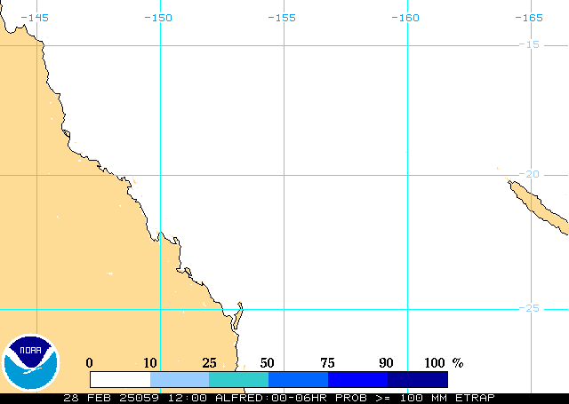569x404 pixels.
Task: Click the legend value 10
Action: pos(150,362)
